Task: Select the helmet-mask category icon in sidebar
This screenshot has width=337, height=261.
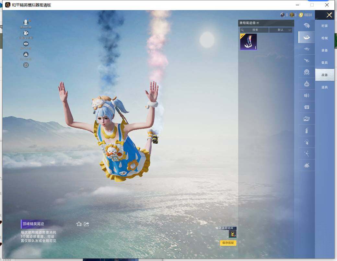Action: (x=307, y=26)
